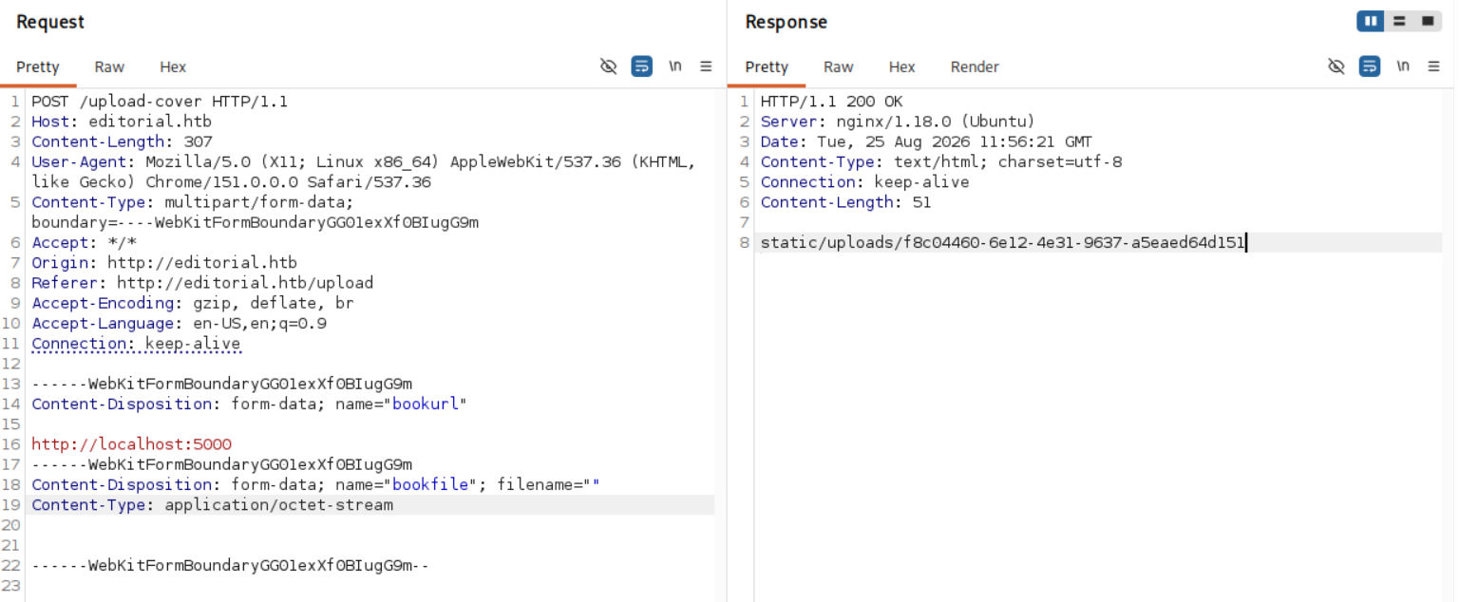
Task: Click the User-Agent header line
Action: pos(364,172)
